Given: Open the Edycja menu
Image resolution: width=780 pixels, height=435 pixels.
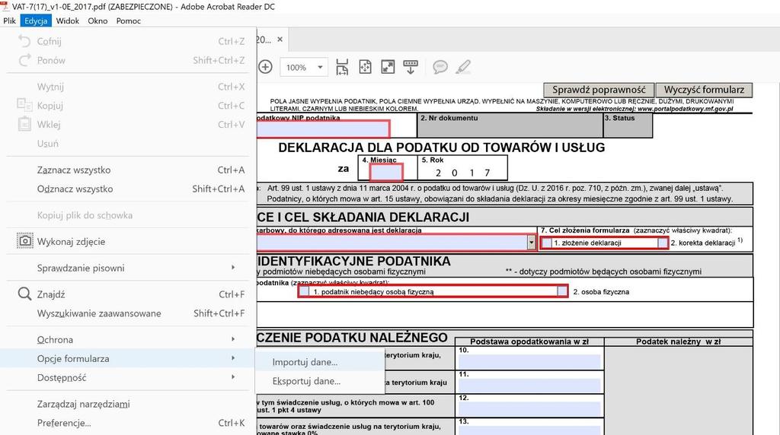Looking at the screenshot, I should point(36,21).
